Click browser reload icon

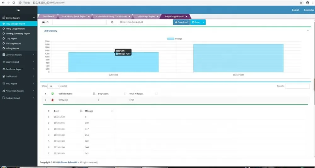pos(14,3)
